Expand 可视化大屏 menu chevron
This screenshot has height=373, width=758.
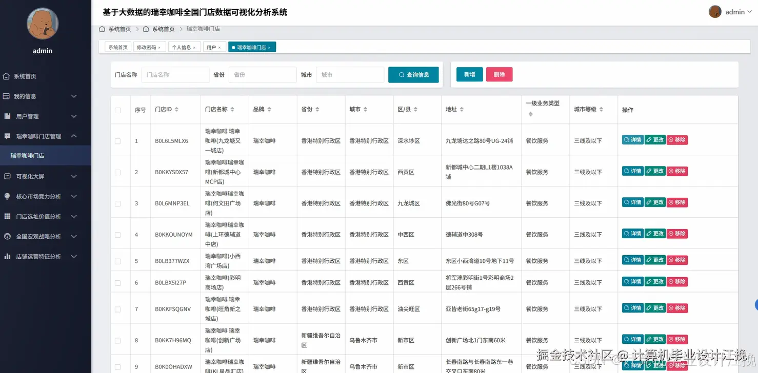74,176
